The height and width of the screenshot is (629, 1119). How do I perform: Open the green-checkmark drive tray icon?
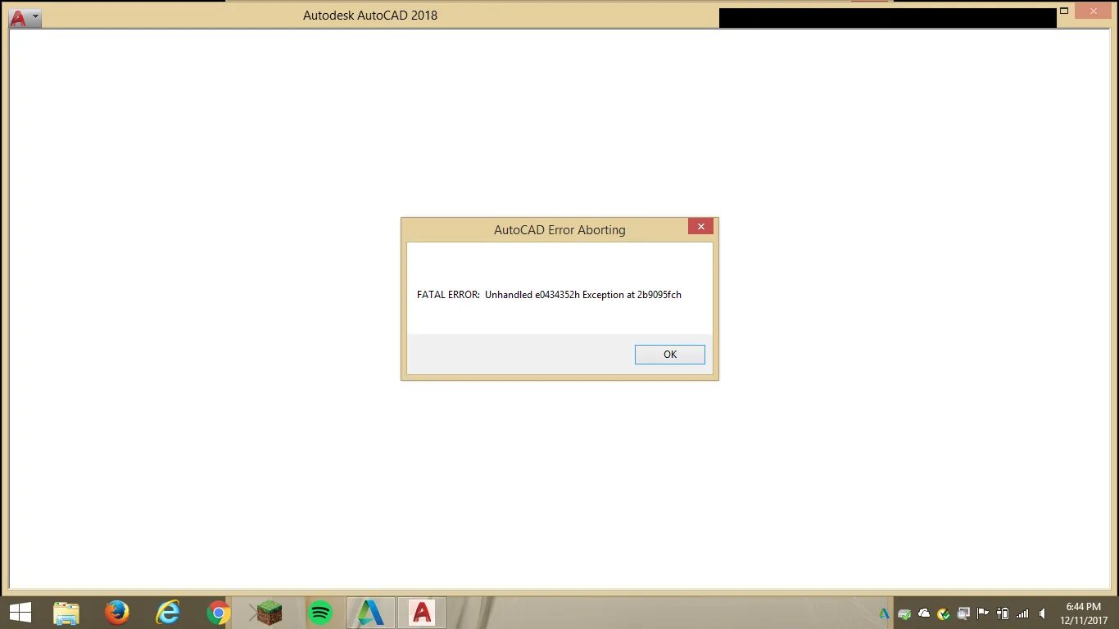(904, 613)
